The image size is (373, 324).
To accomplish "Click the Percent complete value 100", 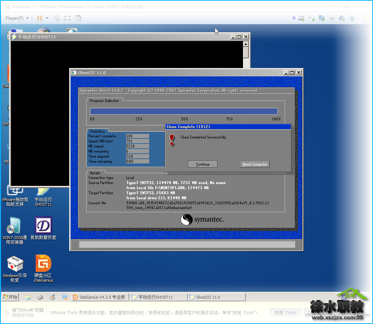I will click(x=138, y=136).
